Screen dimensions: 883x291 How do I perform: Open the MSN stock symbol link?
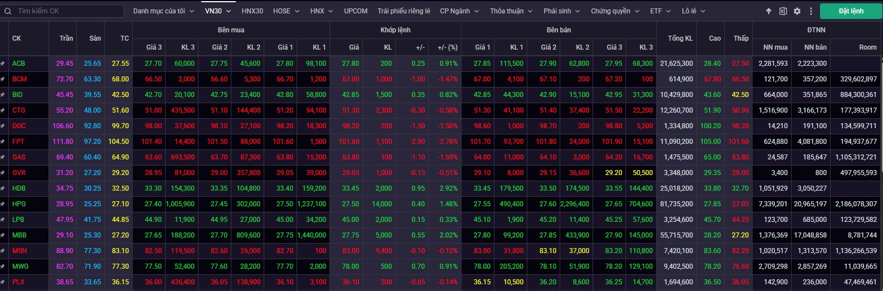coord(19,251)
